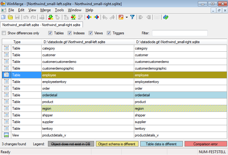
Task: Open the Edit menu
Action: (x=21, y=10)
